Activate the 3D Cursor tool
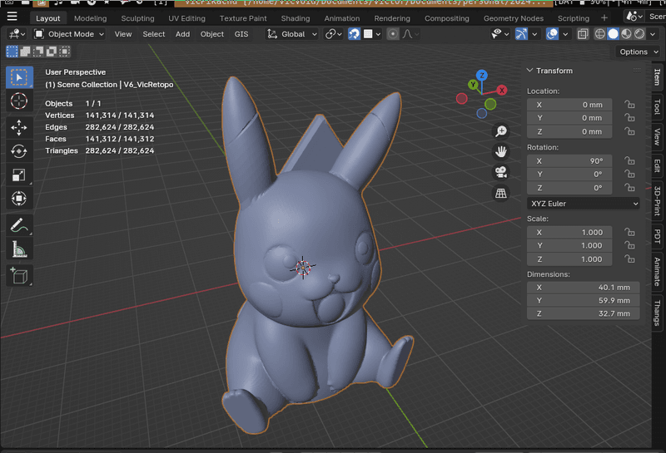This screenshot has width=666, height=453. [18, 101]
